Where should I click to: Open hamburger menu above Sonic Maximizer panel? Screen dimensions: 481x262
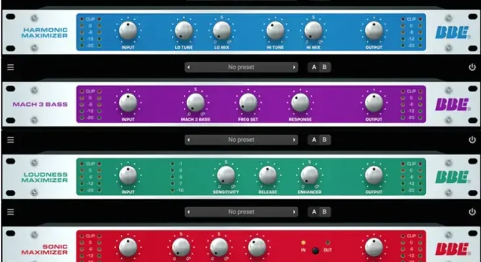[10, 212]
